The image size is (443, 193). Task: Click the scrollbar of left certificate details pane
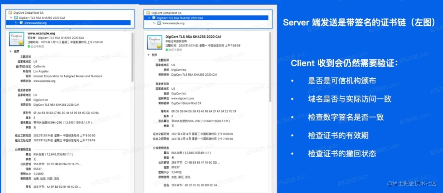[133, 57]
